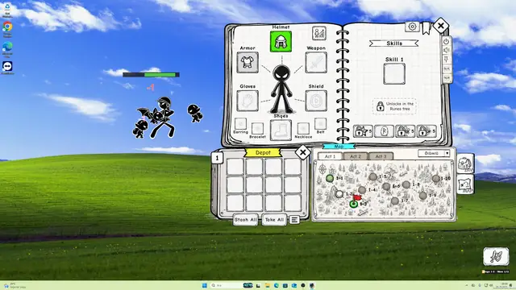The width and height of the screenshot is (516, 290).
Task: Mute sound using the speaker icon
Action: tap(446, 50)
